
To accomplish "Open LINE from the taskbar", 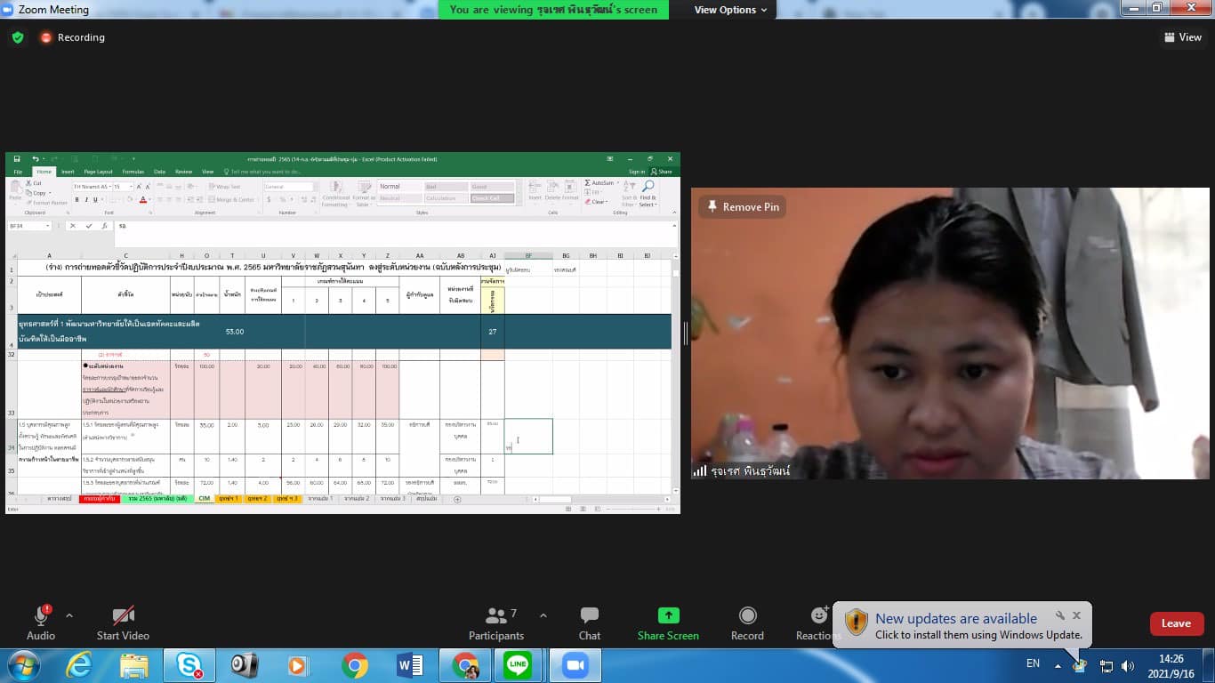I will (x=518, y=665).
